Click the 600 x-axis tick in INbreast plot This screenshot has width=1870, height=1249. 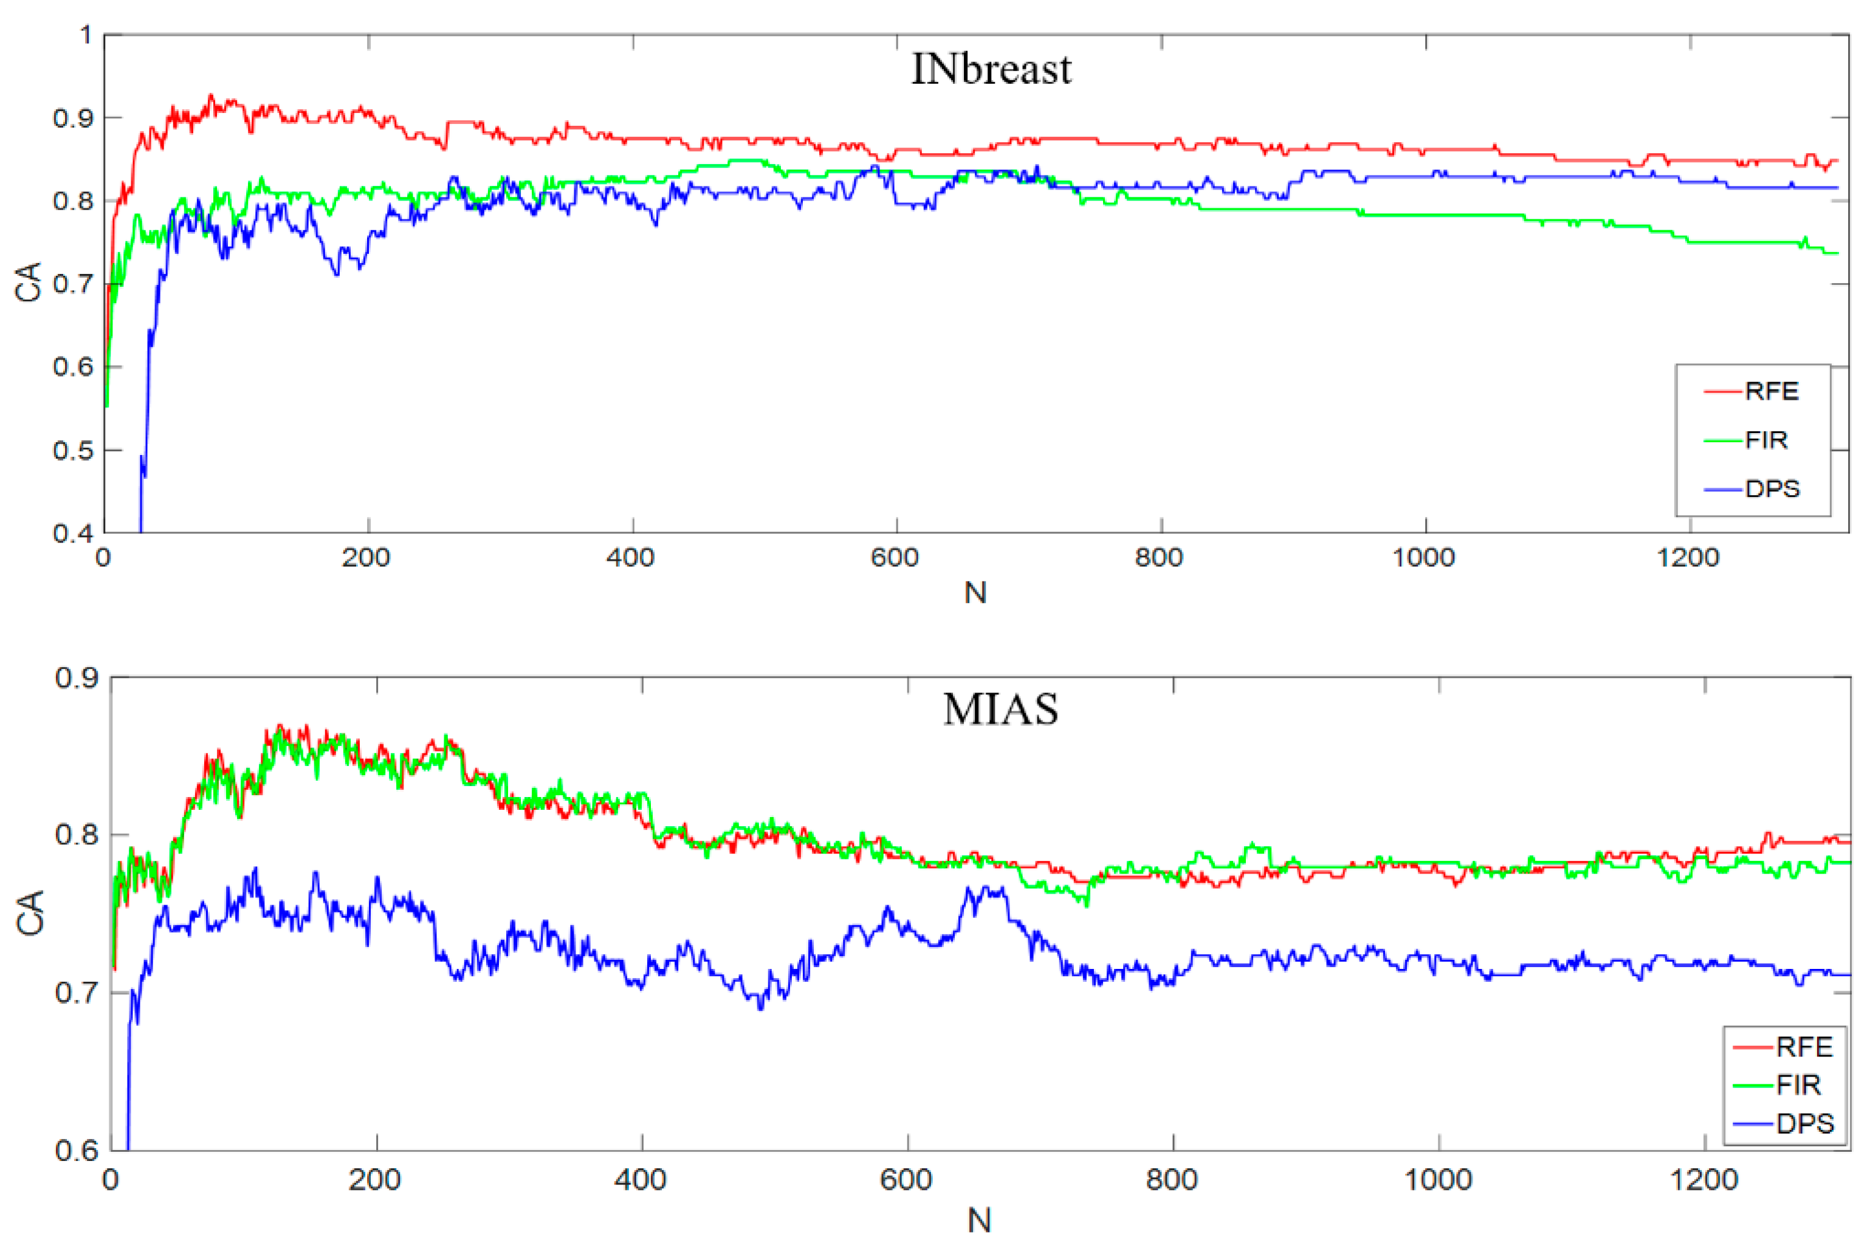pyautogui.click(x=895, y=558)
